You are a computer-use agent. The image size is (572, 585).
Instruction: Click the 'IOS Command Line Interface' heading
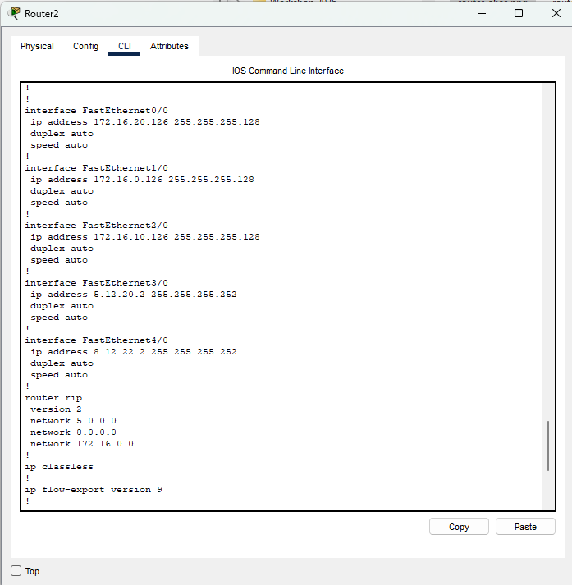(288, 71)
